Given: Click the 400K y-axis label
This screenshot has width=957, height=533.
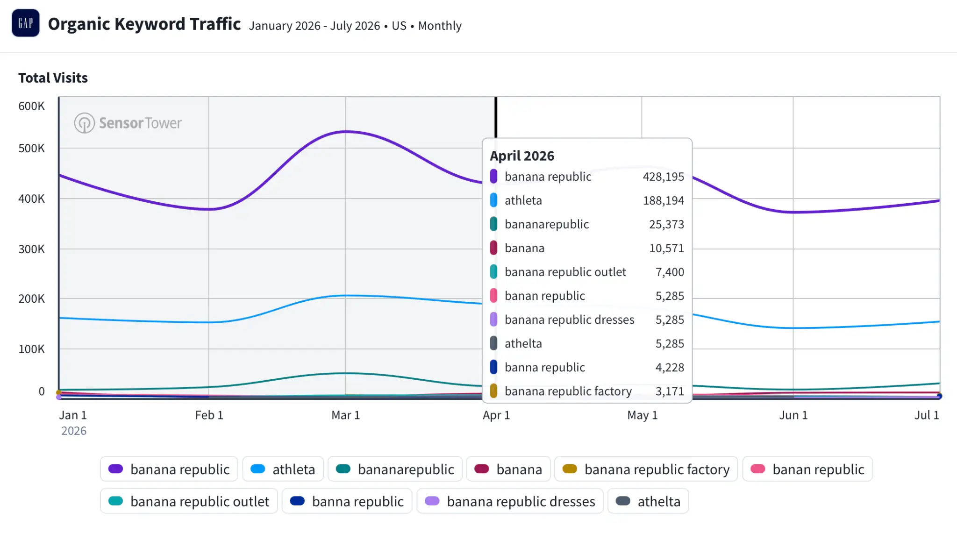Looking at the screenshot, I should pos(31,199).
